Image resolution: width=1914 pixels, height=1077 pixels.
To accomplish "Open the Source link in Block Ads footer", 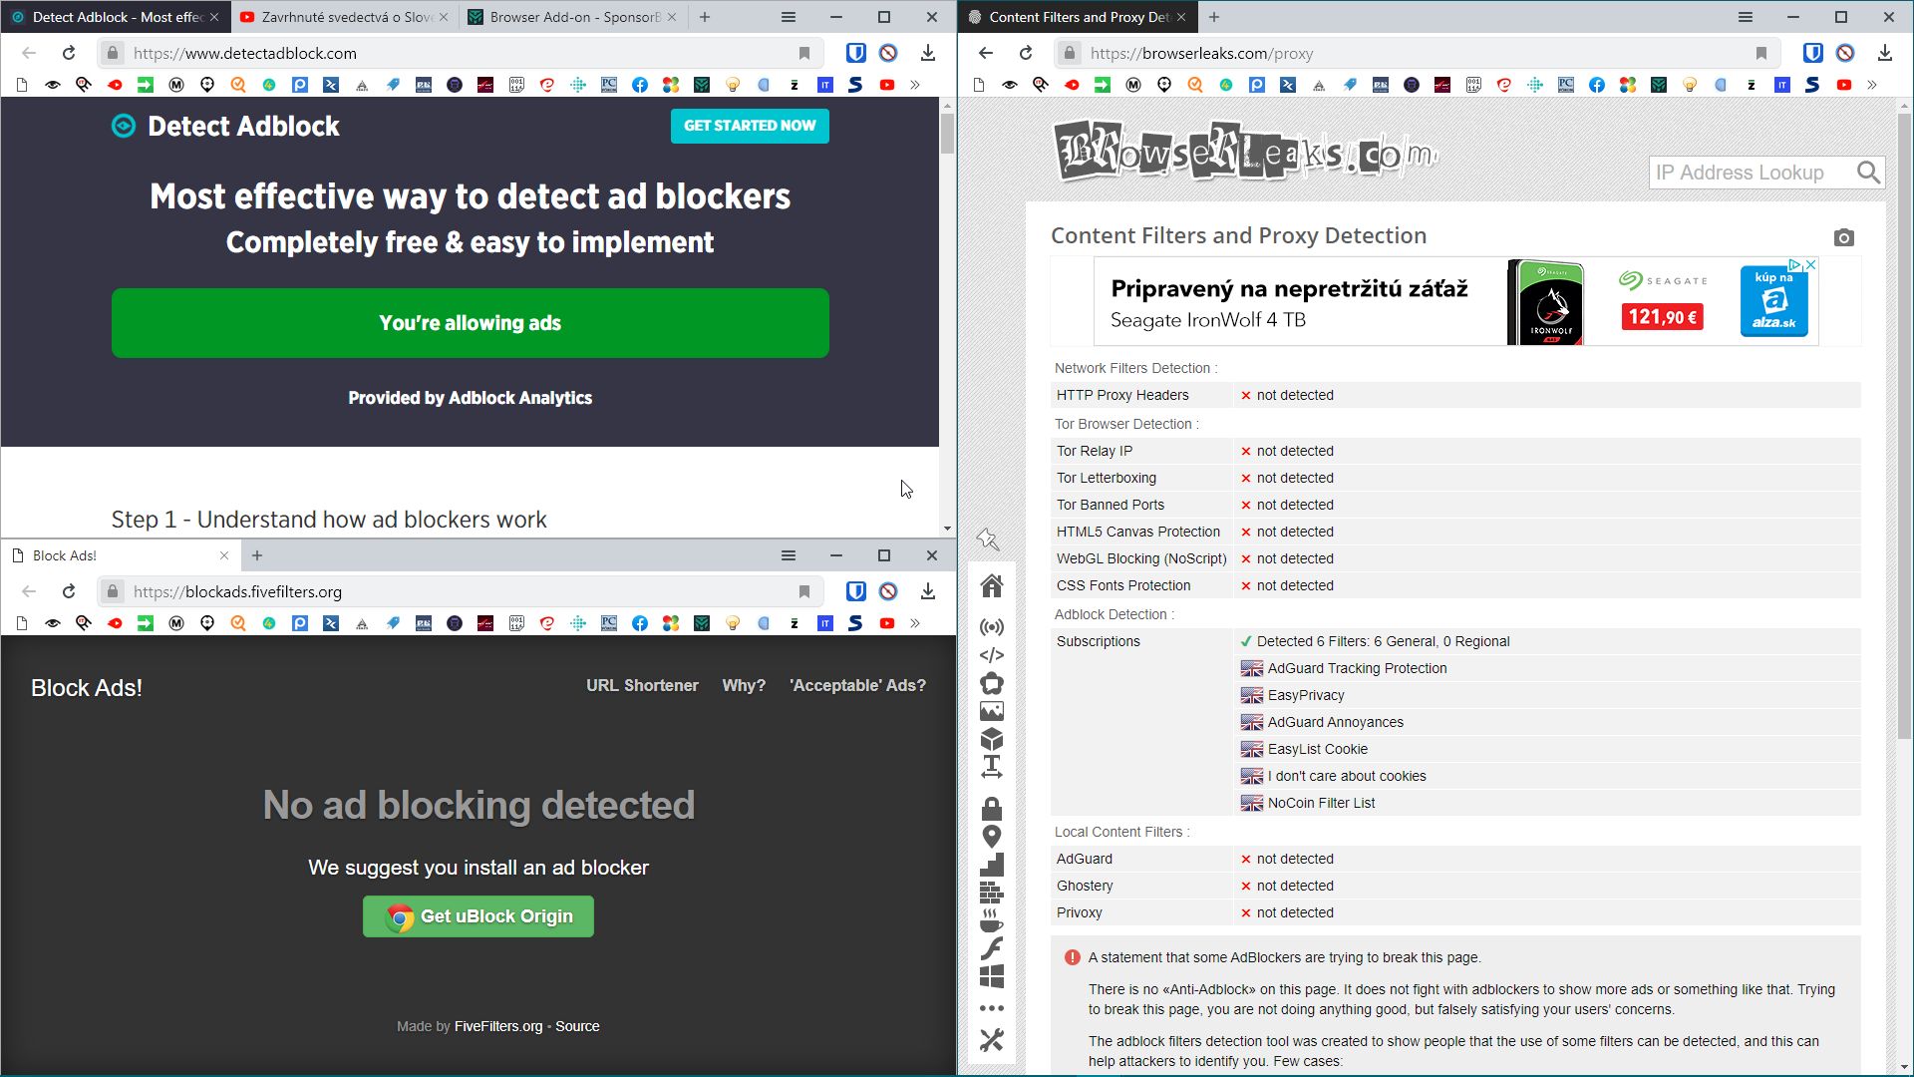I will pos(577,1026).
